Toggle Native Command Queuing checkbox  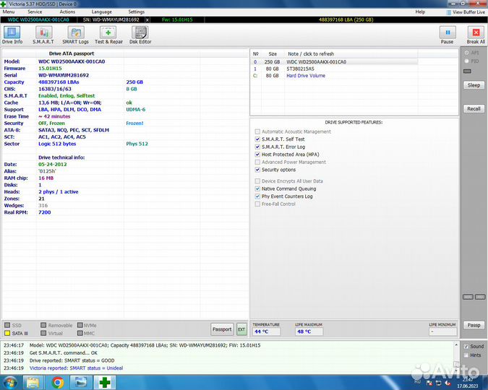pos(257,188)
